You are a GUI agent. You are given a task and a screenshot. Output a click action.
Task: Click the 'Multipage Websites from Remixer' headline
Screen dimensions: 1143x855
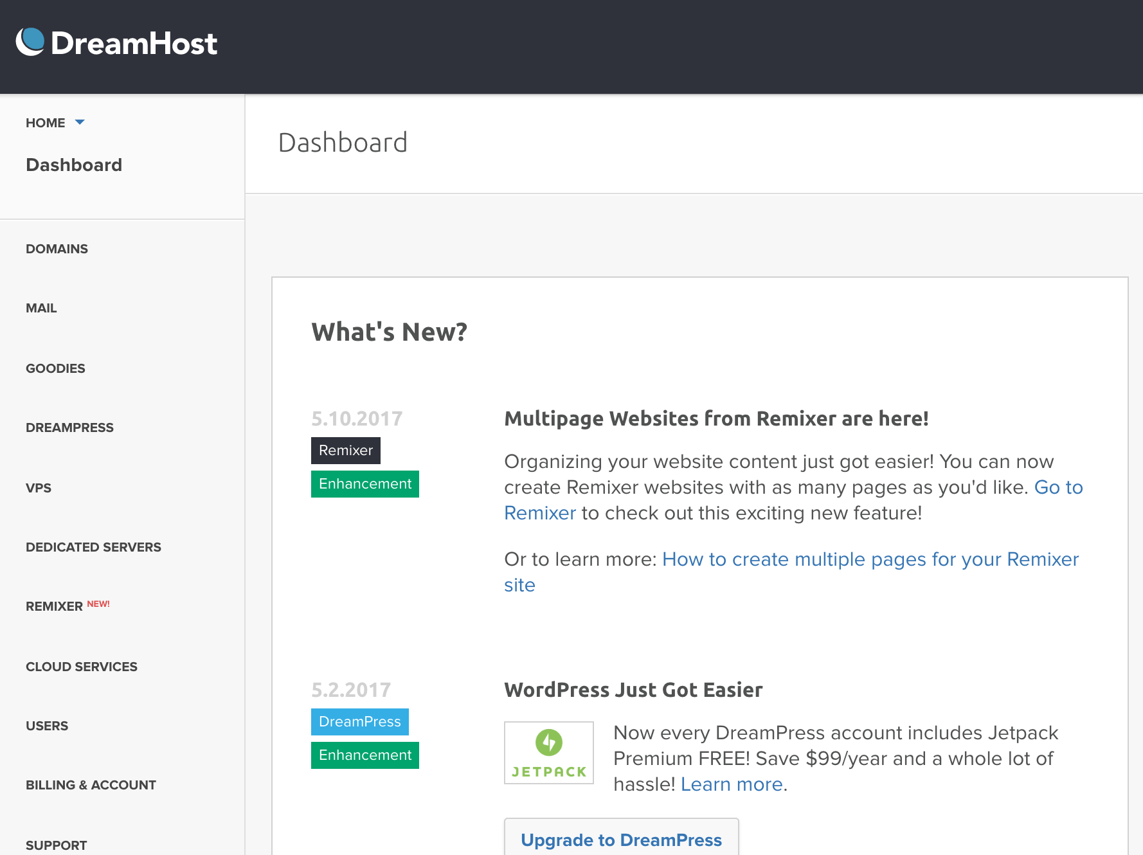pyautogui.click(x=716, y=419)
